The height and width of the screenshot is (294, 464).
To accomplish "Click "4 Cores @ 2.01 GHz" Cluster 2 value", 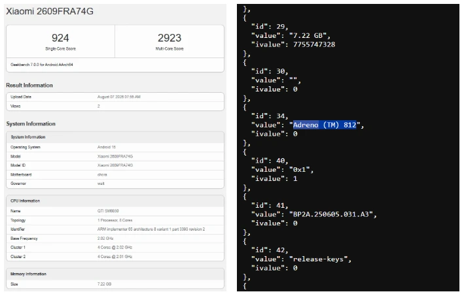I will 115,257.
